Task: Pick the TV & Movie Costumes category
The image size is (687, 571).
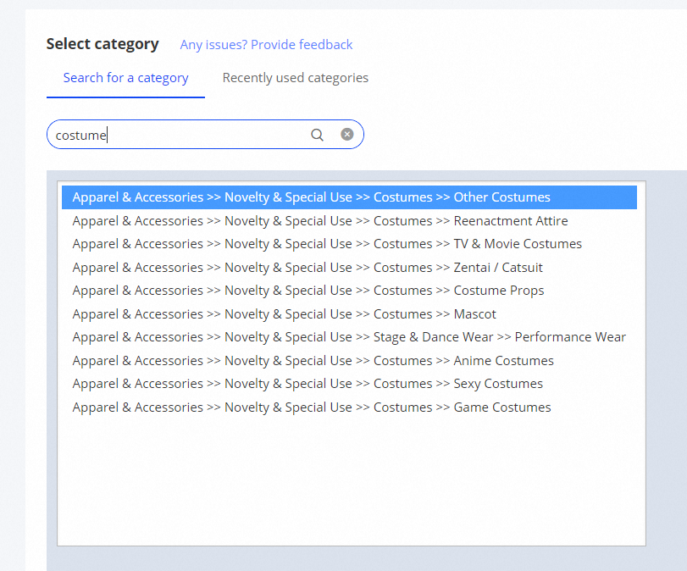Action: coord(327,244)
